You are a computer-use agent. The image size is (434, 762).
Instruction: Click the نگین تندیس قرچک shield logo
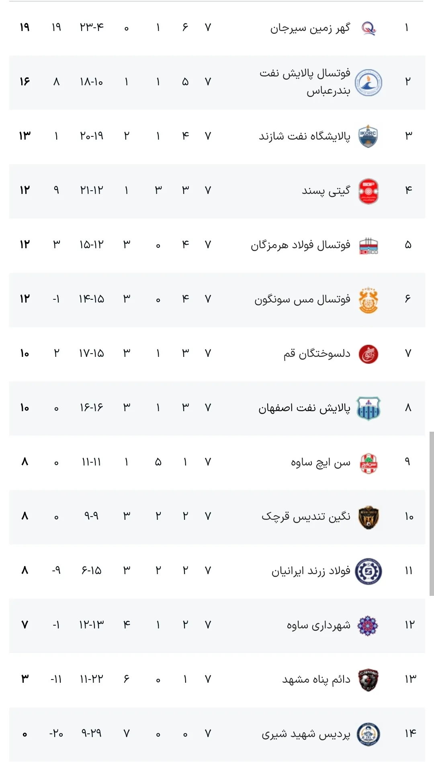tap(368, 517)
